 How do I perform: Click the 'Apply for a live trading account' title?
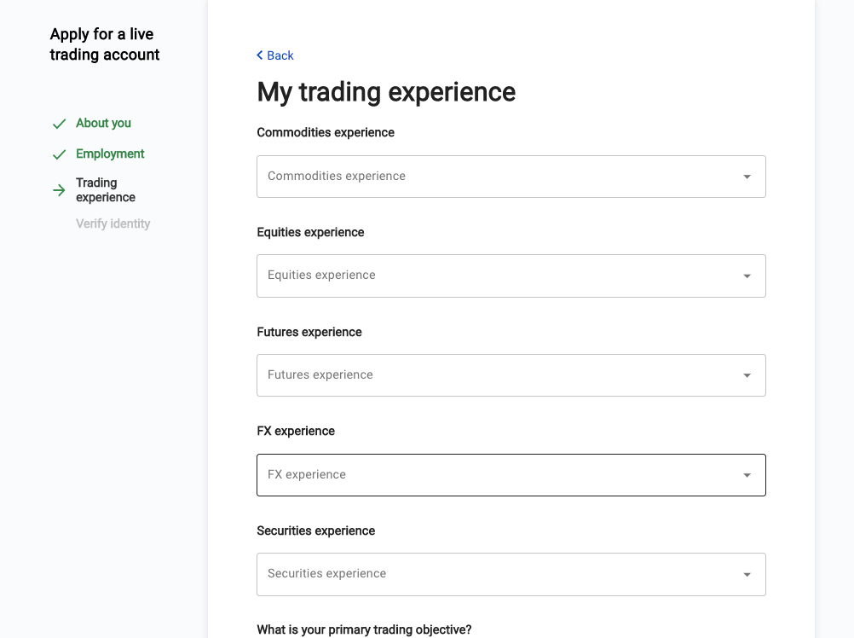105,44
